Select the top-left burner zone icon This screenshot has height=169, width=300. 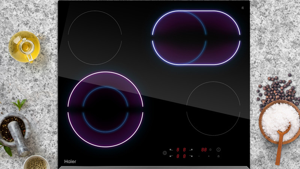[x=172, y=149]
